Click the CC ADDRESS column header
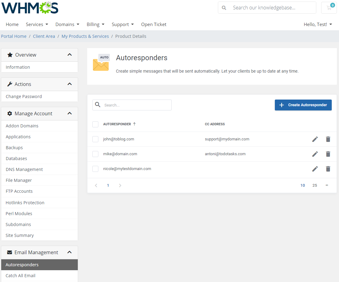Viewport: 339px width, 282px height. tap(215, 124)
